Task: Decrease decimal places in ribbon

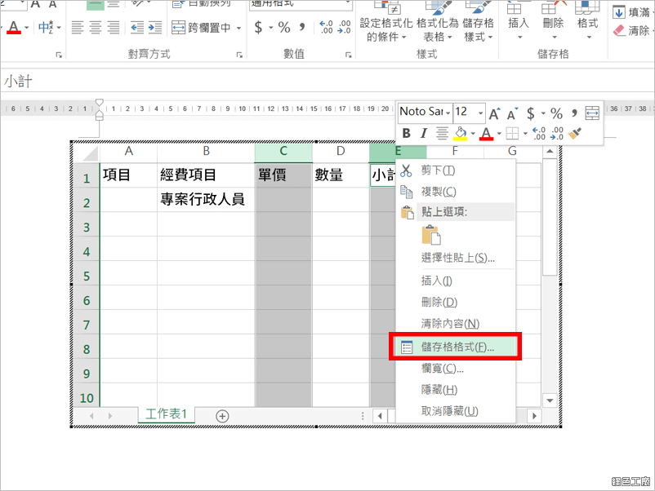Action: tap(344, 28)
